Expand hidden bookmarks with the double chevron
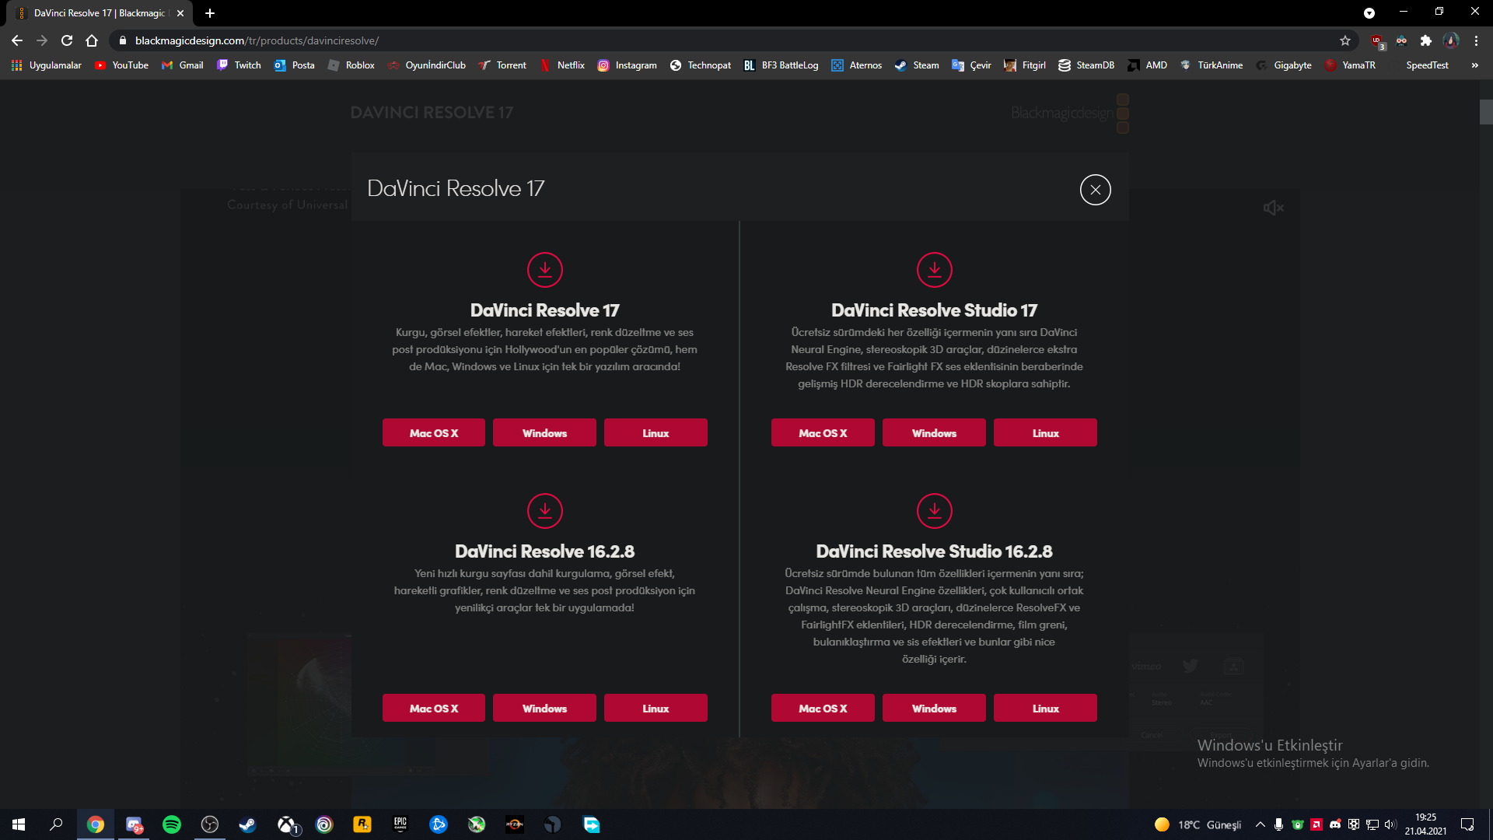The width and height of the screenshot is (1493, 840). [x=1474, y=65]
